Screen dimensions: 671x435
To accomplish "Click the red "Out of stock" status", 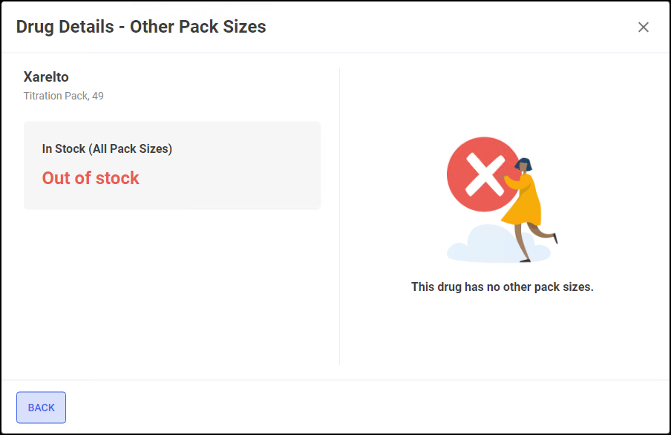I will (91, 178).
